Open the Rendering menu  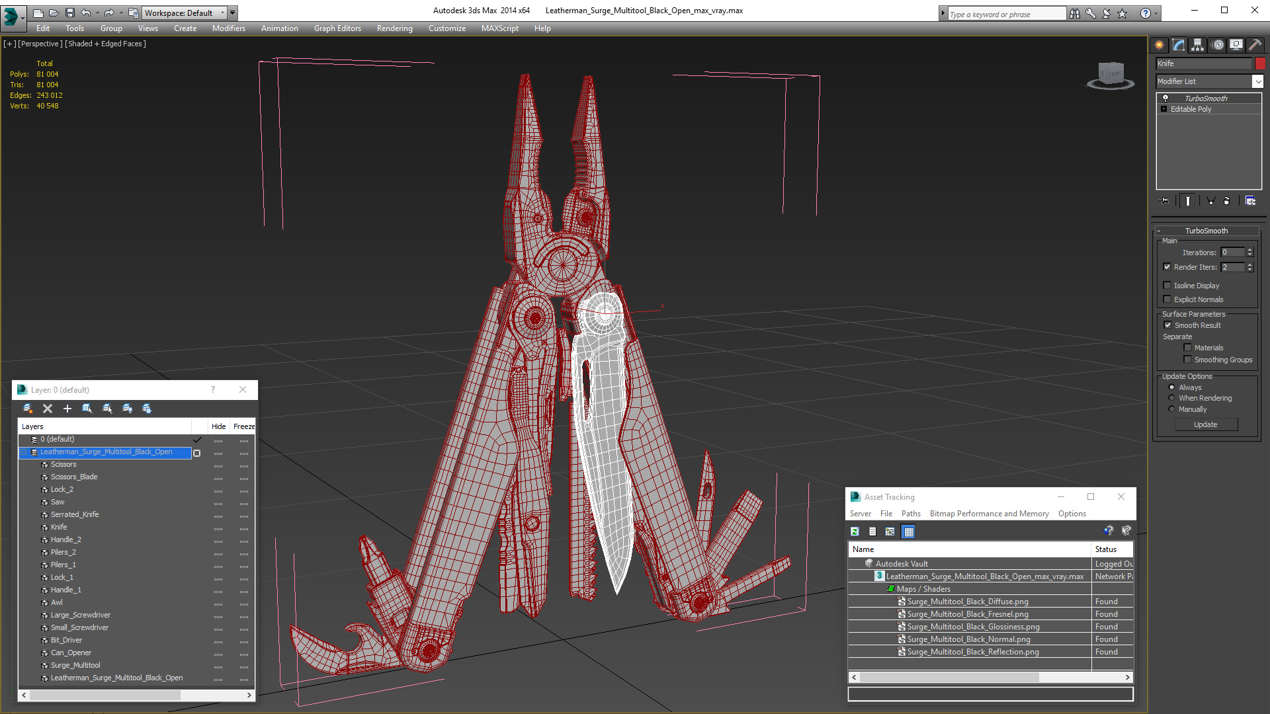(x=394, y=28)
